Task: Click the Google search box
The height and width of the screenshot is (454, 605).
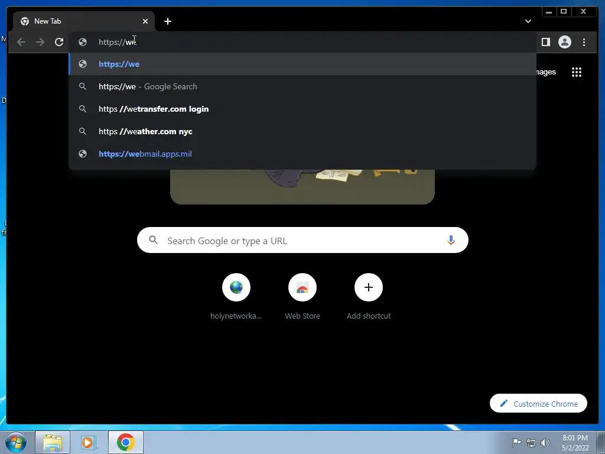Action: (302, 241)
